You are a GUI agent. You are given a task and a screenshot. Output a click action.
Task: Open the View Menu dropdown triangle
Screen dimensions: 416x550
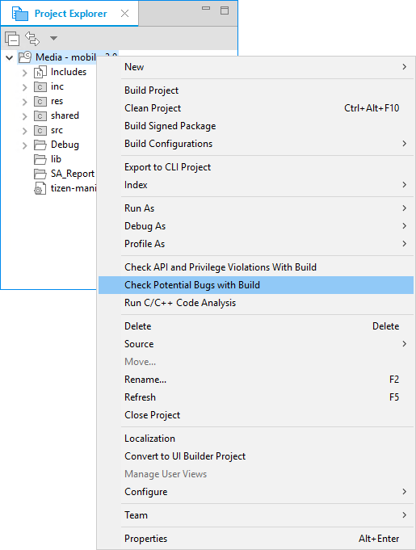pyautogui.click(x=53, y=38)
